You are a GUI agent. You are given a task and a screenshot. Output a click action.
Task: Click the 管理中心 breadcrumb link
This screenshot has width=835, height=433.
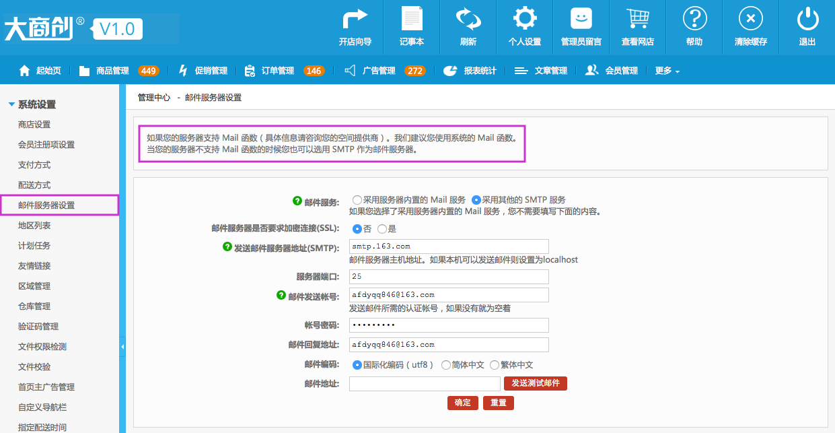click(154, 98)
